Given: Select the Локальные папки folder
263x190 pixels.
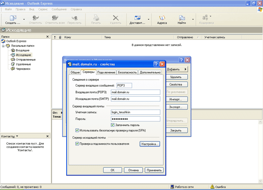Looking at the screenshot, I should pyautogui.click(x=23, y=46).
